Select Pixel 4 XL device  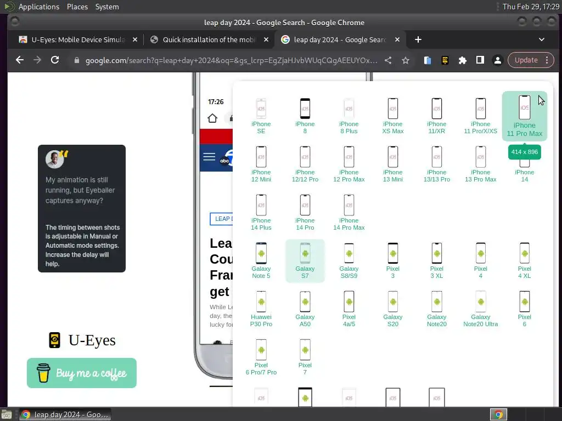click(x=524, y=261)
